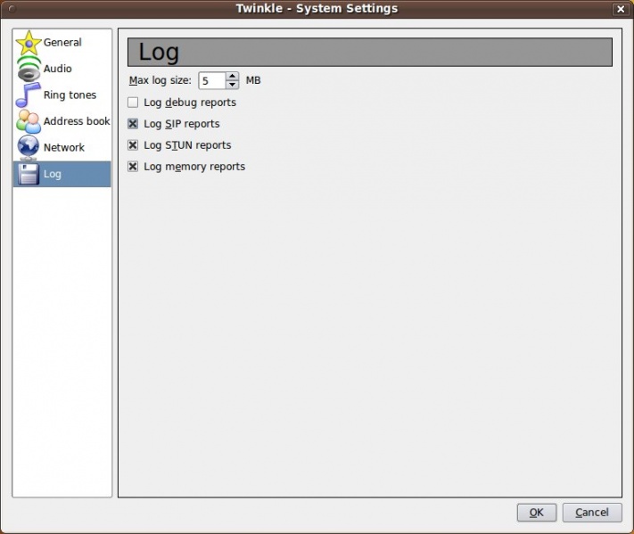Screen dimensions: 634x534
Task: Enable Log debug reports checkbox
Action: coord(133,103)
